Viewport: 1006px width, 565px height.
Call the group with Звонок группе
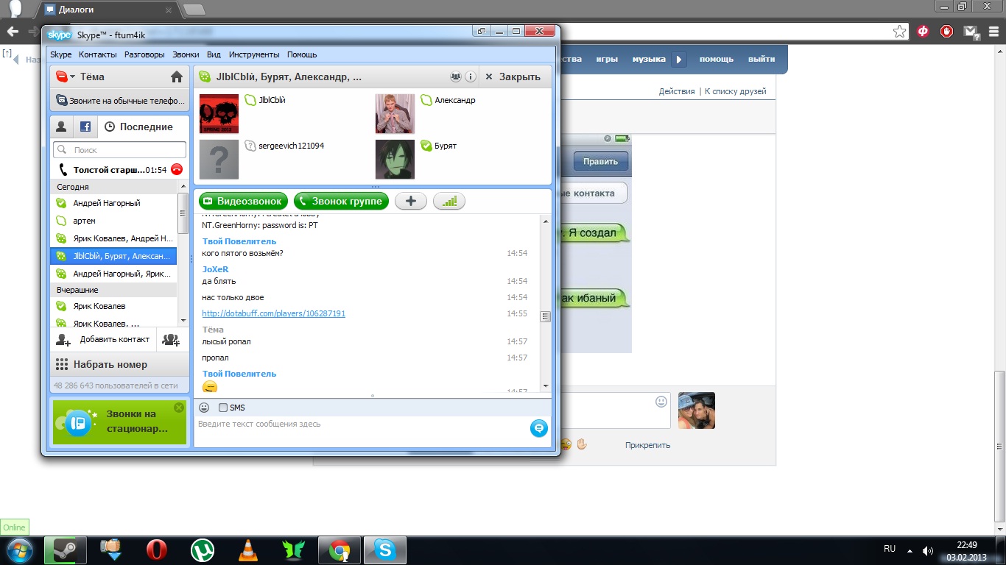341,201
